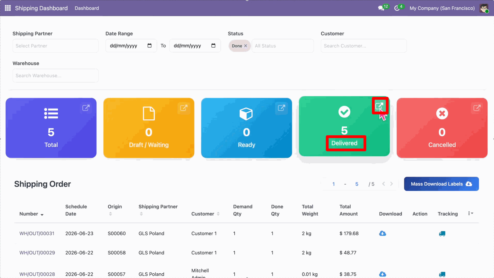The width and height of the screenshot is (494, 278).
Task: Click the end date dd/mm/yyyy field
Action: pos(195,46)
